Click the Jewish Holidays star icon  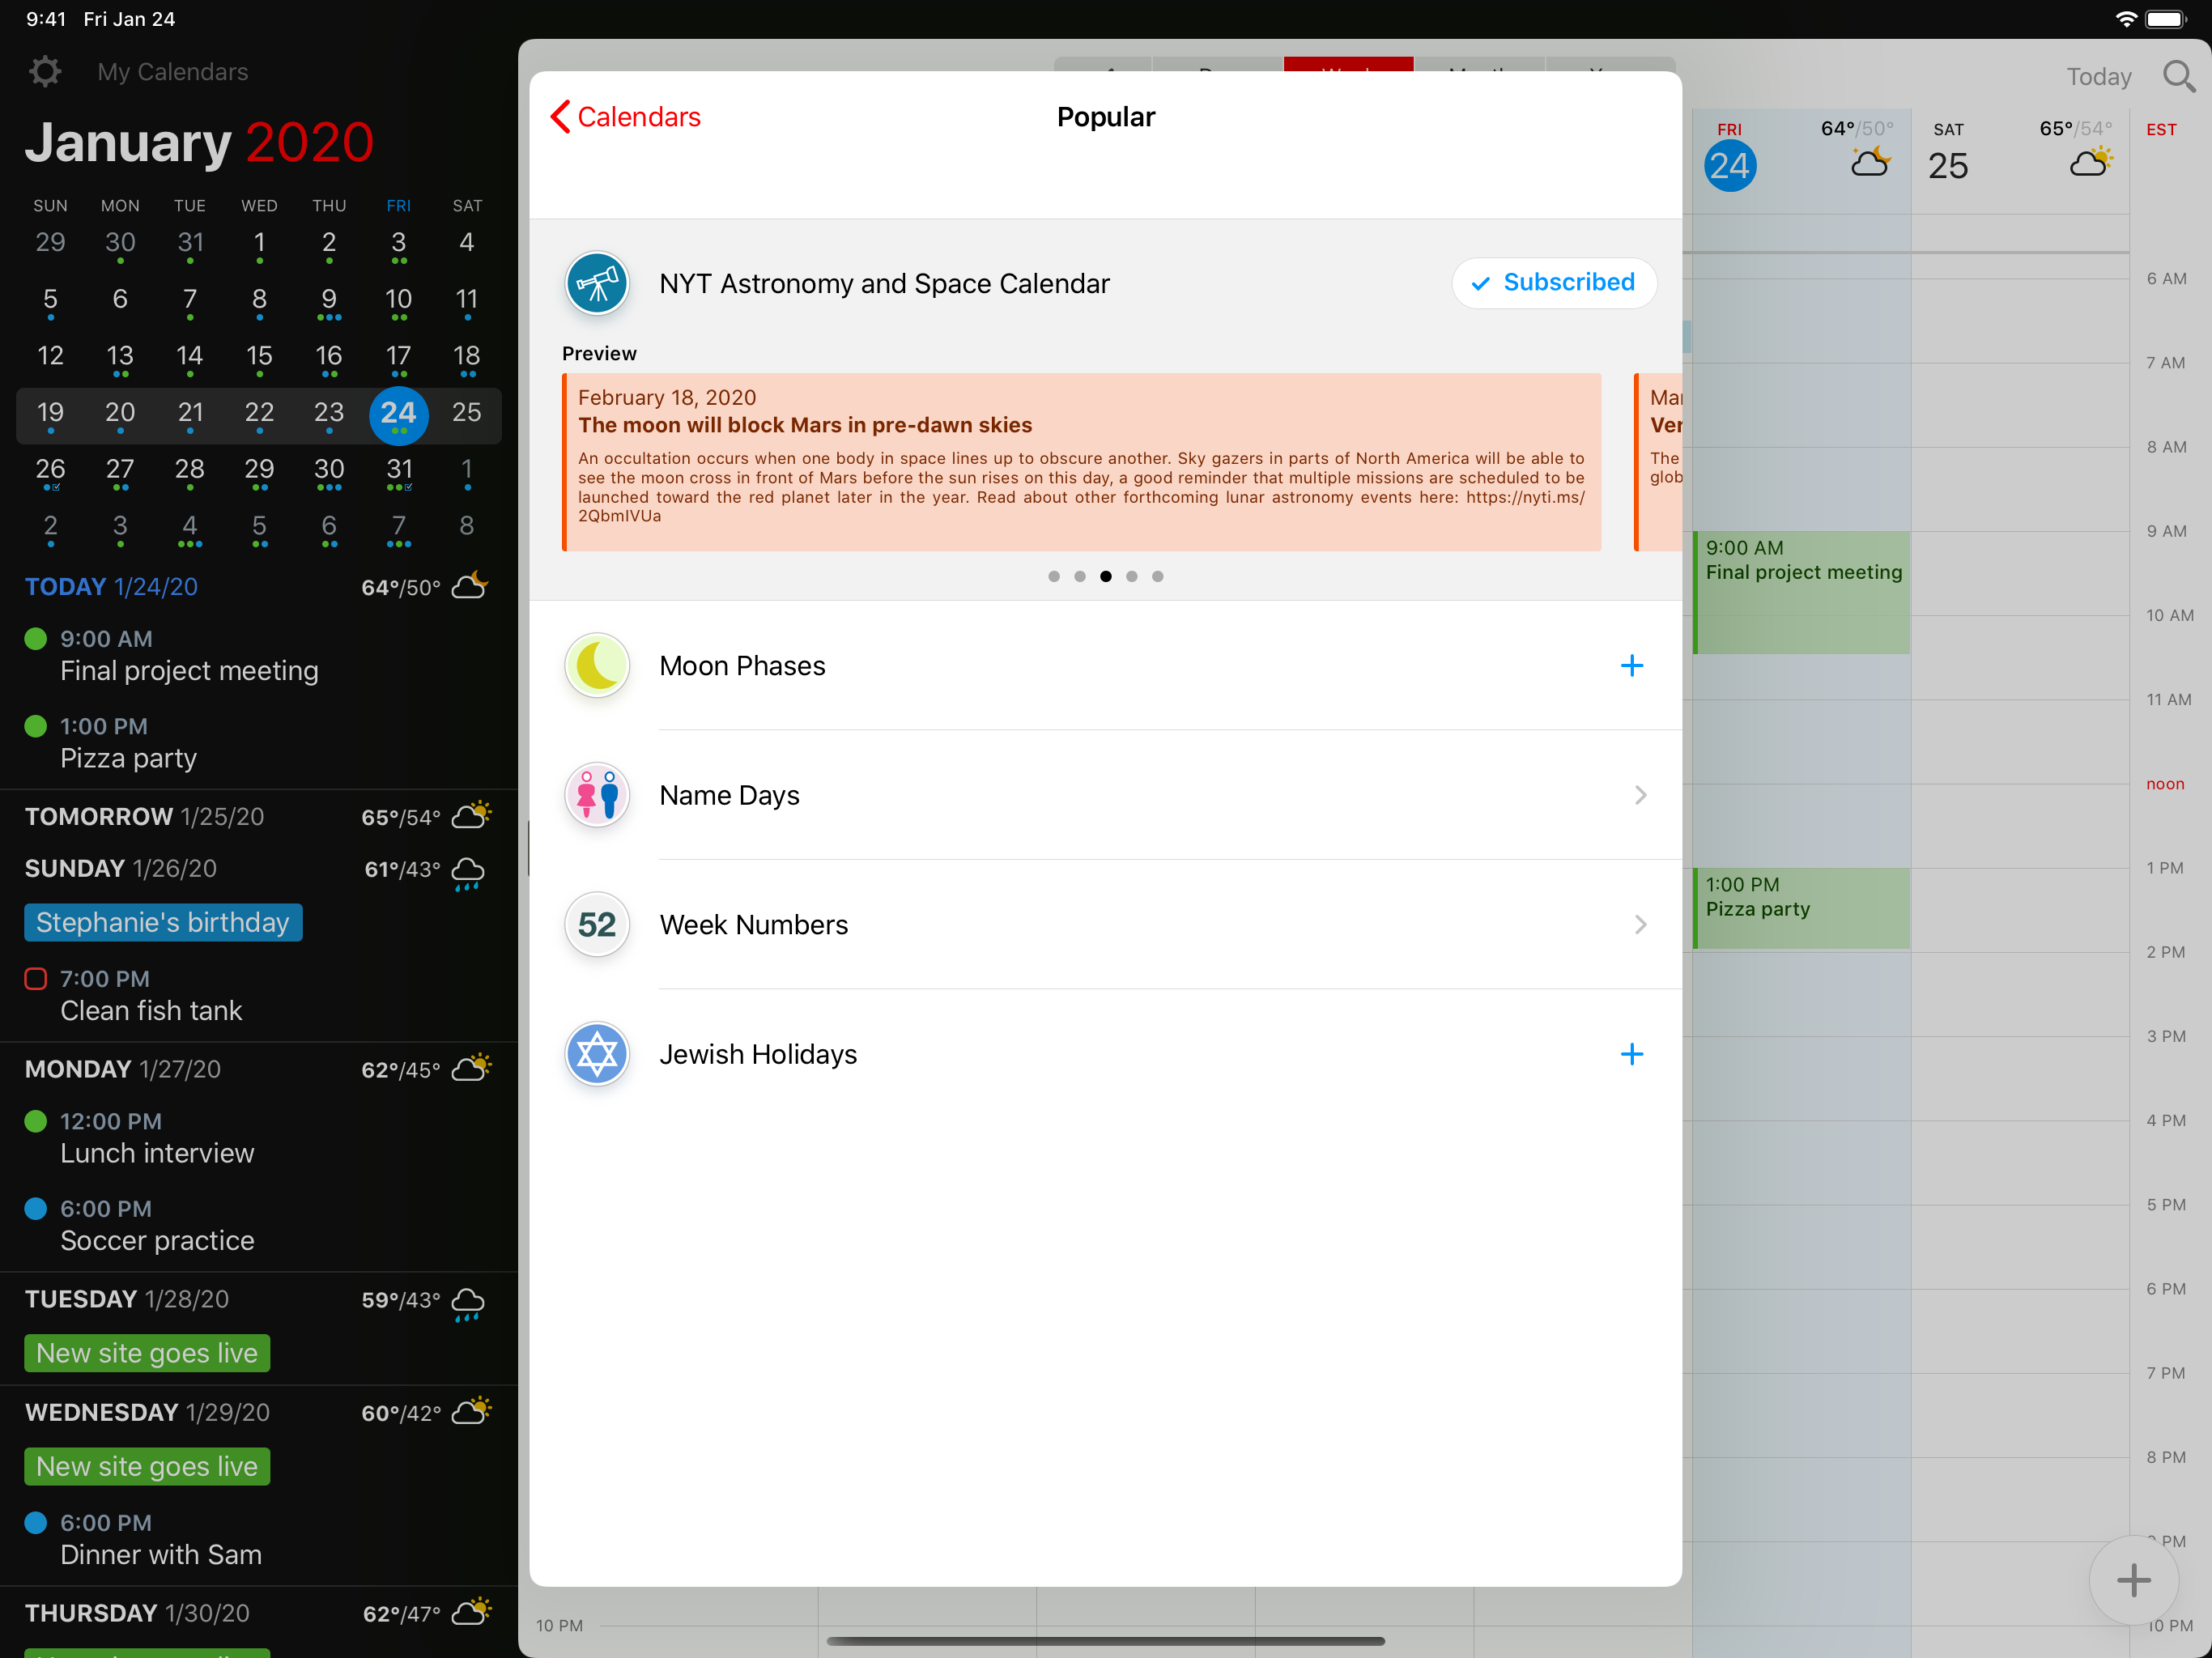(597, 1054)
